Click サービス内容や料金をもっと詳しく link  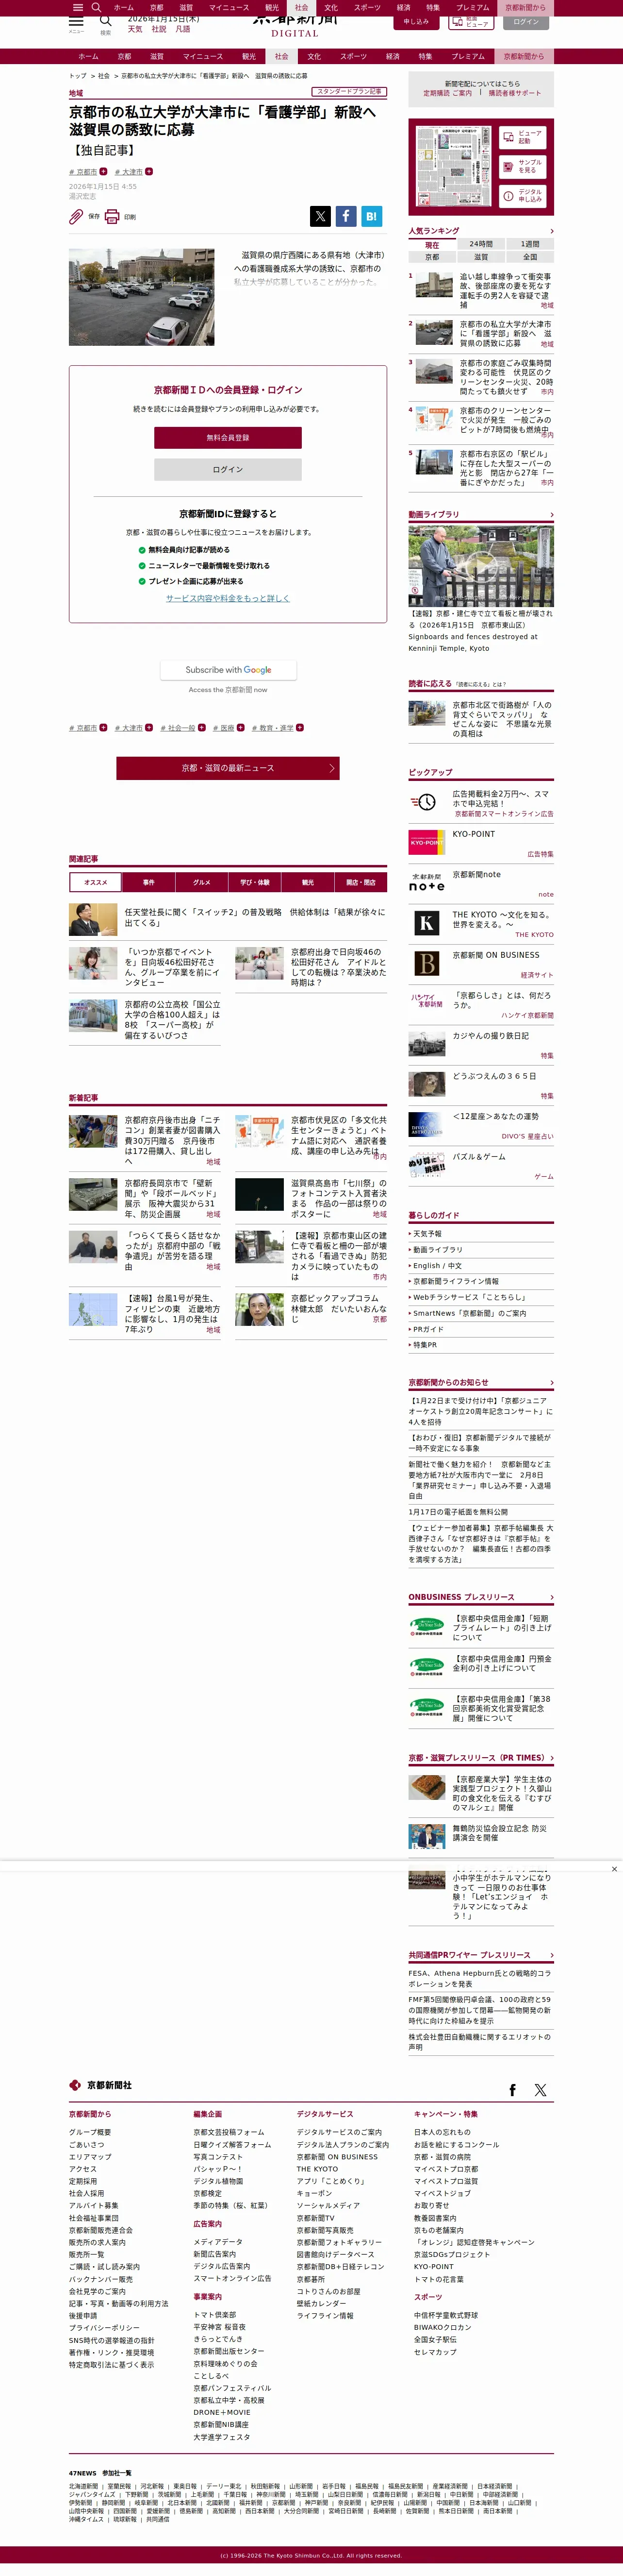[x=228, y=598]
